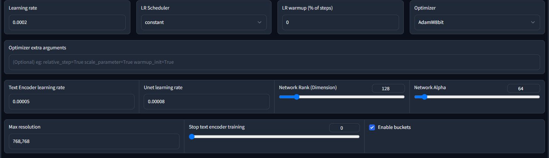
Task: Click the Learning rate input field
Action: 67,22
